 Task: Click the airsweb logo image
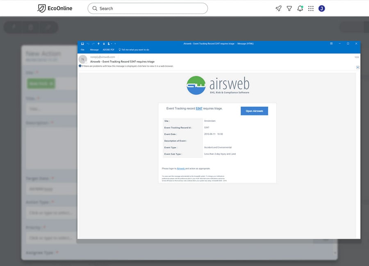218,85
